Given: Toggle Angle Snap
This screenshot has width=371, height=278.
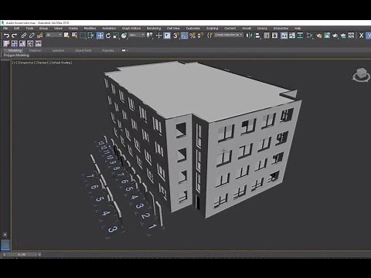Looking at the screenshot, I should 185,36.
